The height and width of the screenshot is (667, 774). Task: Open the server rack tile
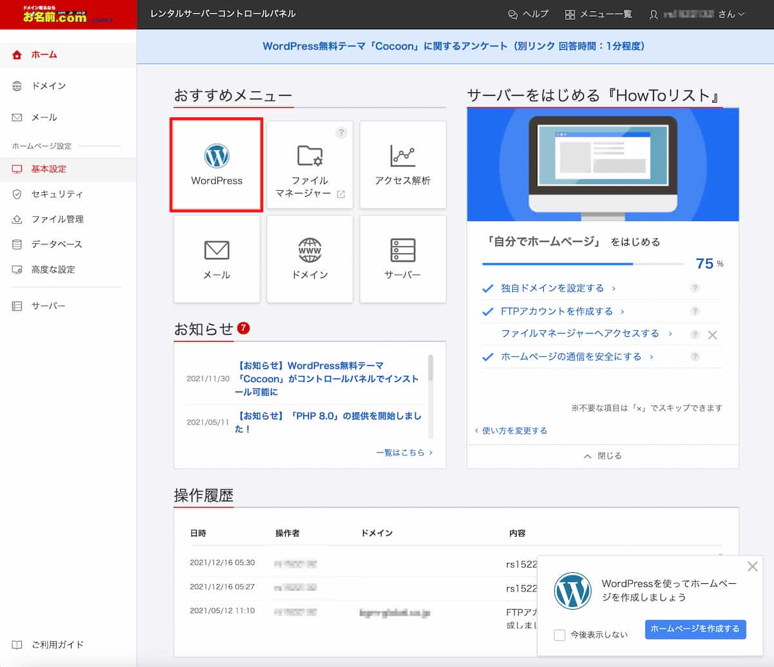(402, 259)
